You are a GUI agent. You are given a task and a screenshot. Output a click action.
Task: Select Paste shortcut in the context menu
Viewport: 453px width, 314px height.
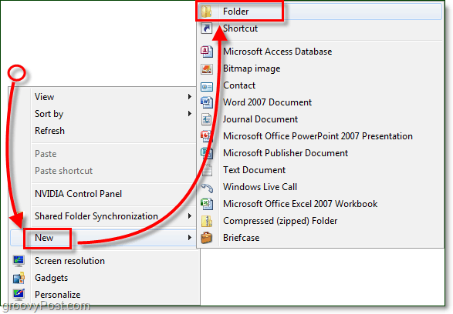[x=103, y=171]
